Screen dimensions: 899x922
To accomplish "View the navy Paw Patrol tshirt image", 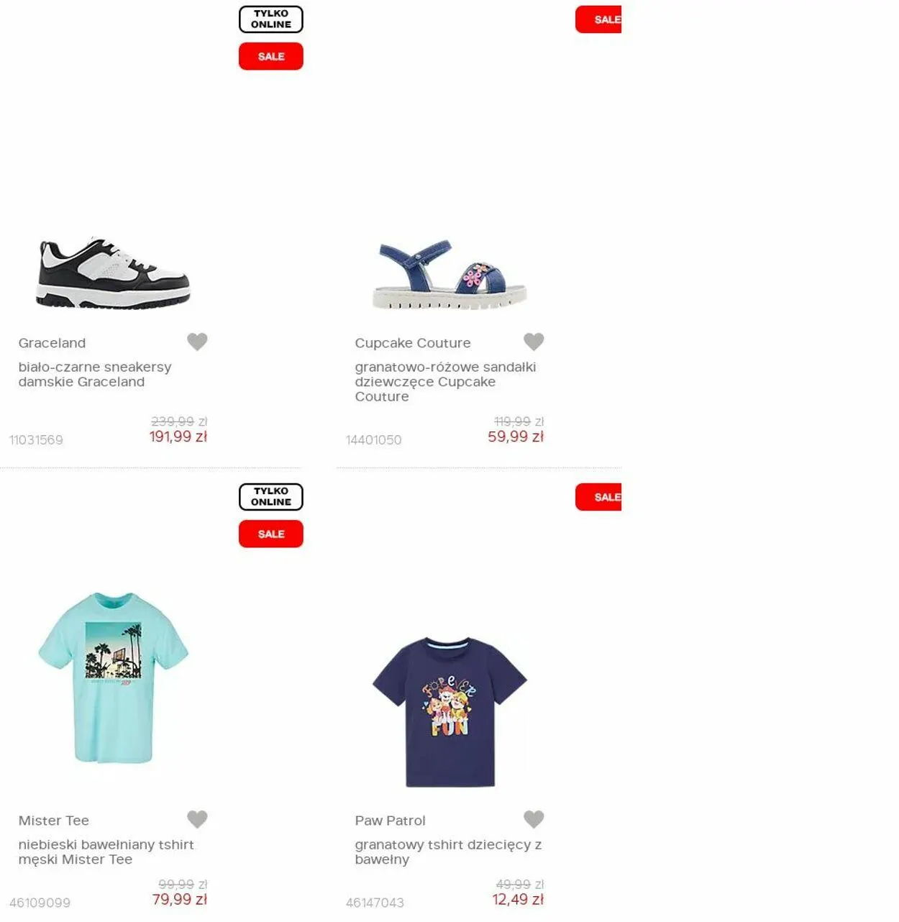I will pos(450,712).
